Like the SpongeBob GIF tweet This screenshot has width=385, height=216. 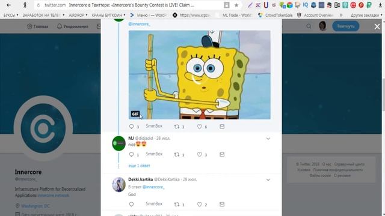click(199, 127)
